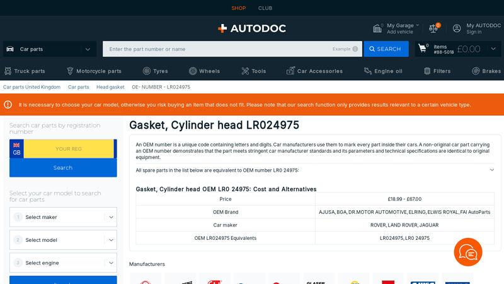Open the Select model dropdown
Image resolution: width=504 pixels, height=284 pixels.
pyautogui.click(x=63, y=240)
